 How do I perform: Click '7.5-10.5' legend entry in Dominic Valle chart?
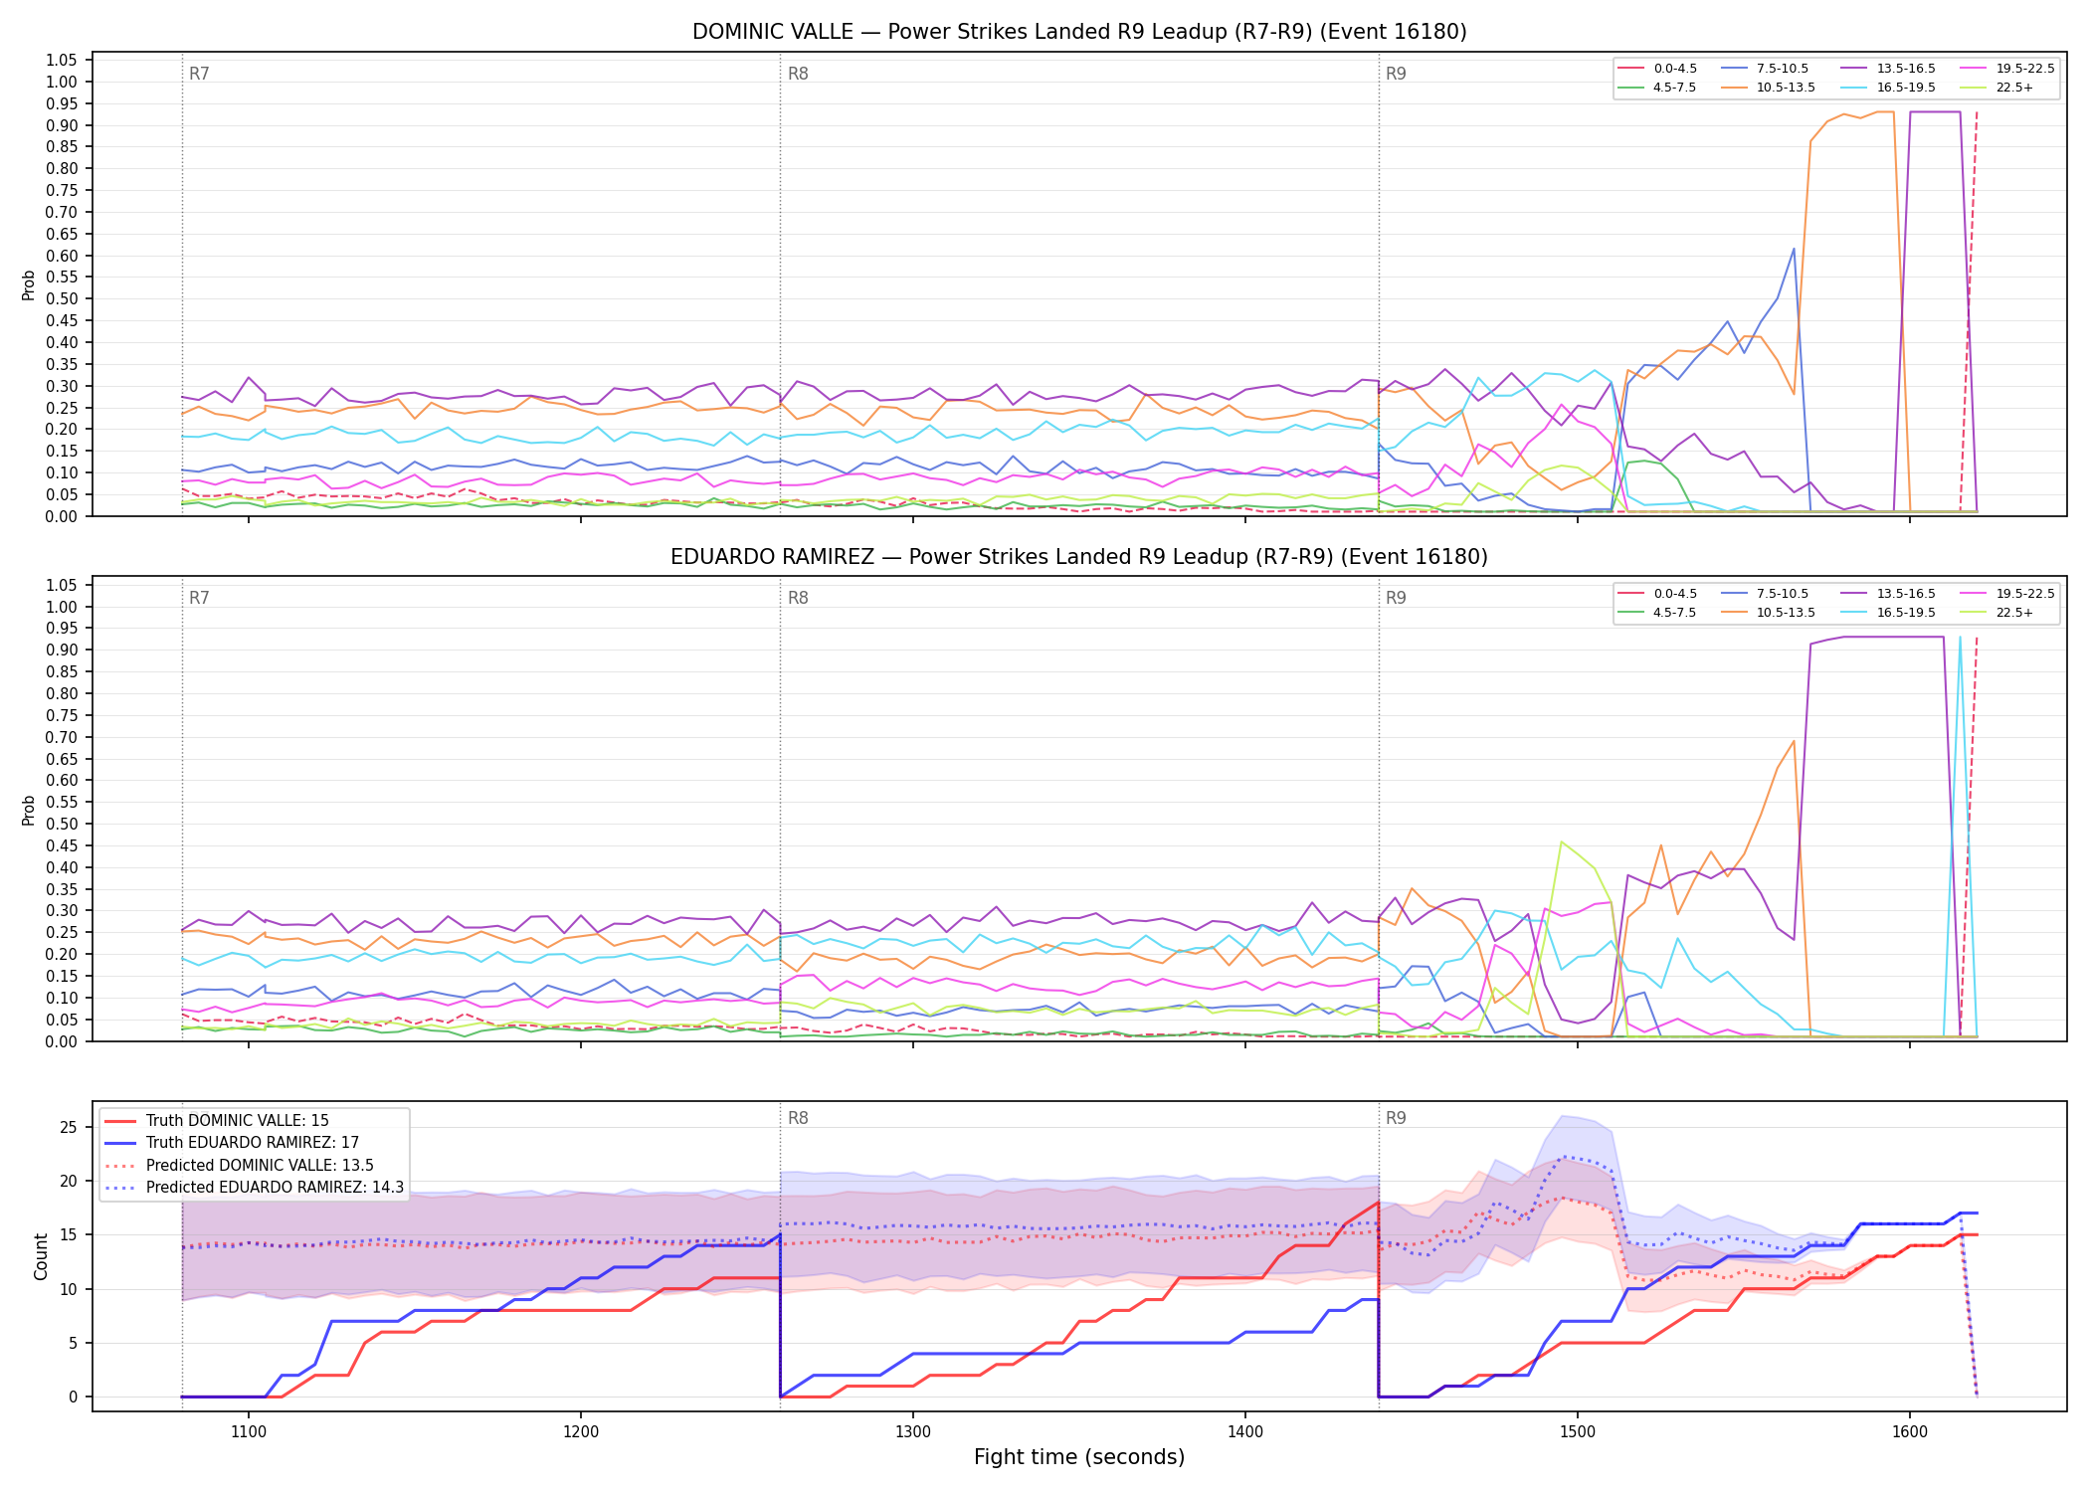(x=1766, y=69)
